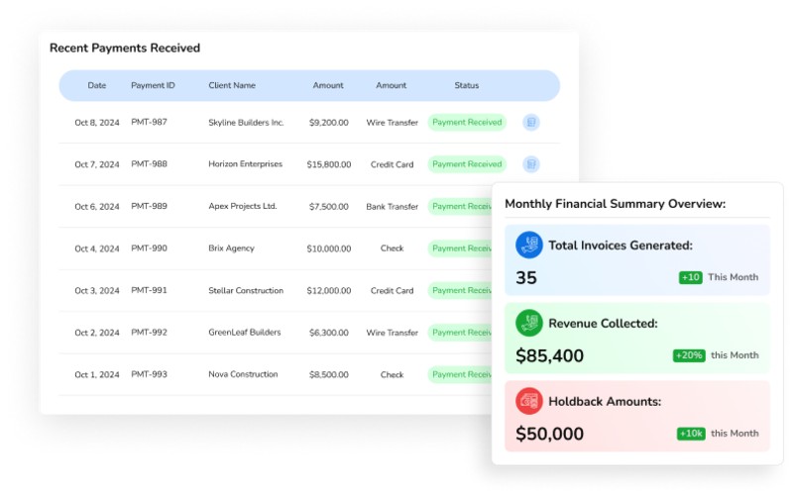This screenshot has height=495, width=794.
Task: Click the Oct 7, 2024 date cell
Action: 97,164
